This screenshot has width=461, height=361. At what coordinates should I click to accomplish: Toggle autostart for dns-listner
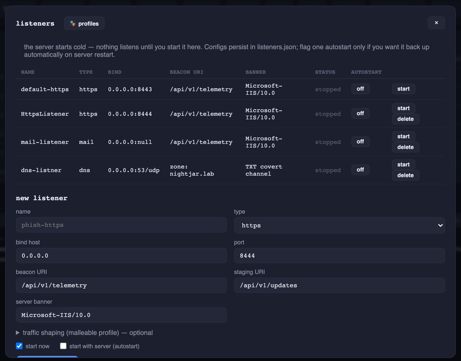[360, 170]
